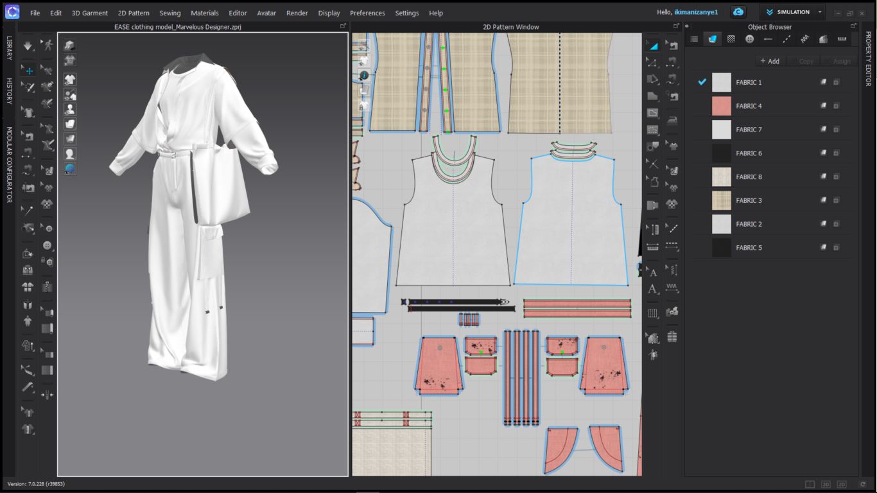Viewport: 877px width, 493px height.
Task: Select the Simulate down-arrow tool
Action: click(28, 46)
